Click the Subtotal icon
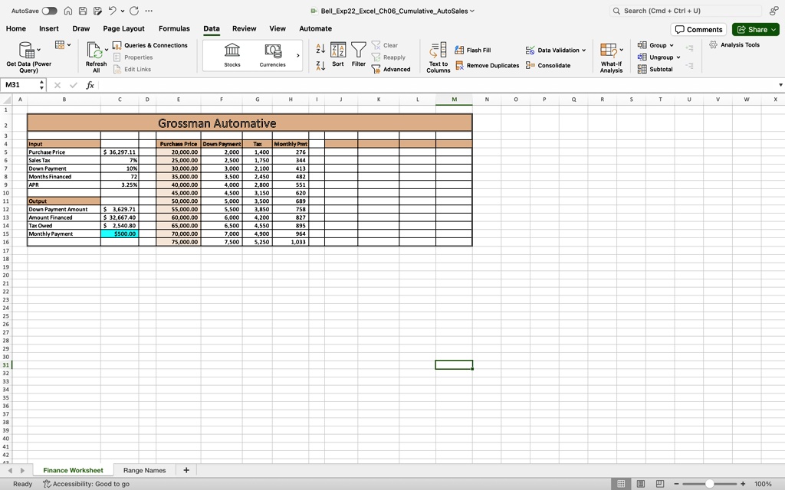 click(x=657, y=69)
